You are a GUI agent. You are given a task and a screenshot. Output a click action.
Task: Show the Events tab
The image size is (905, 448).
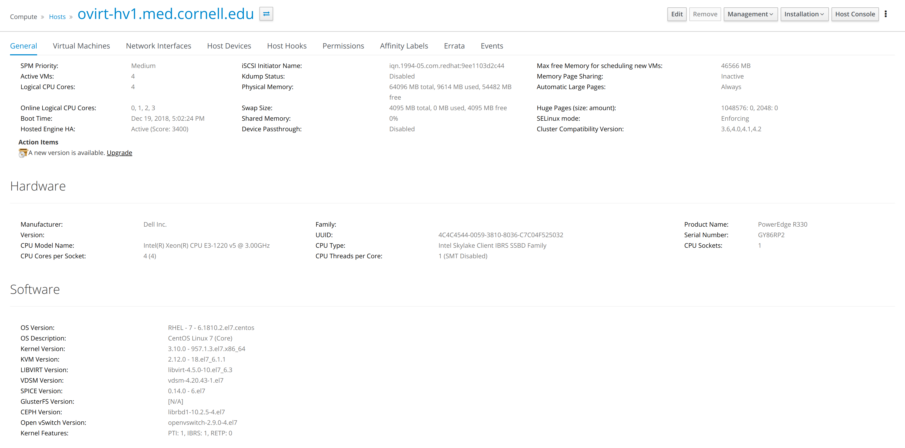tap(492, 46)
